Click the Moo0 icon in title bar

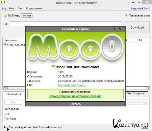[x=3, y=2]
